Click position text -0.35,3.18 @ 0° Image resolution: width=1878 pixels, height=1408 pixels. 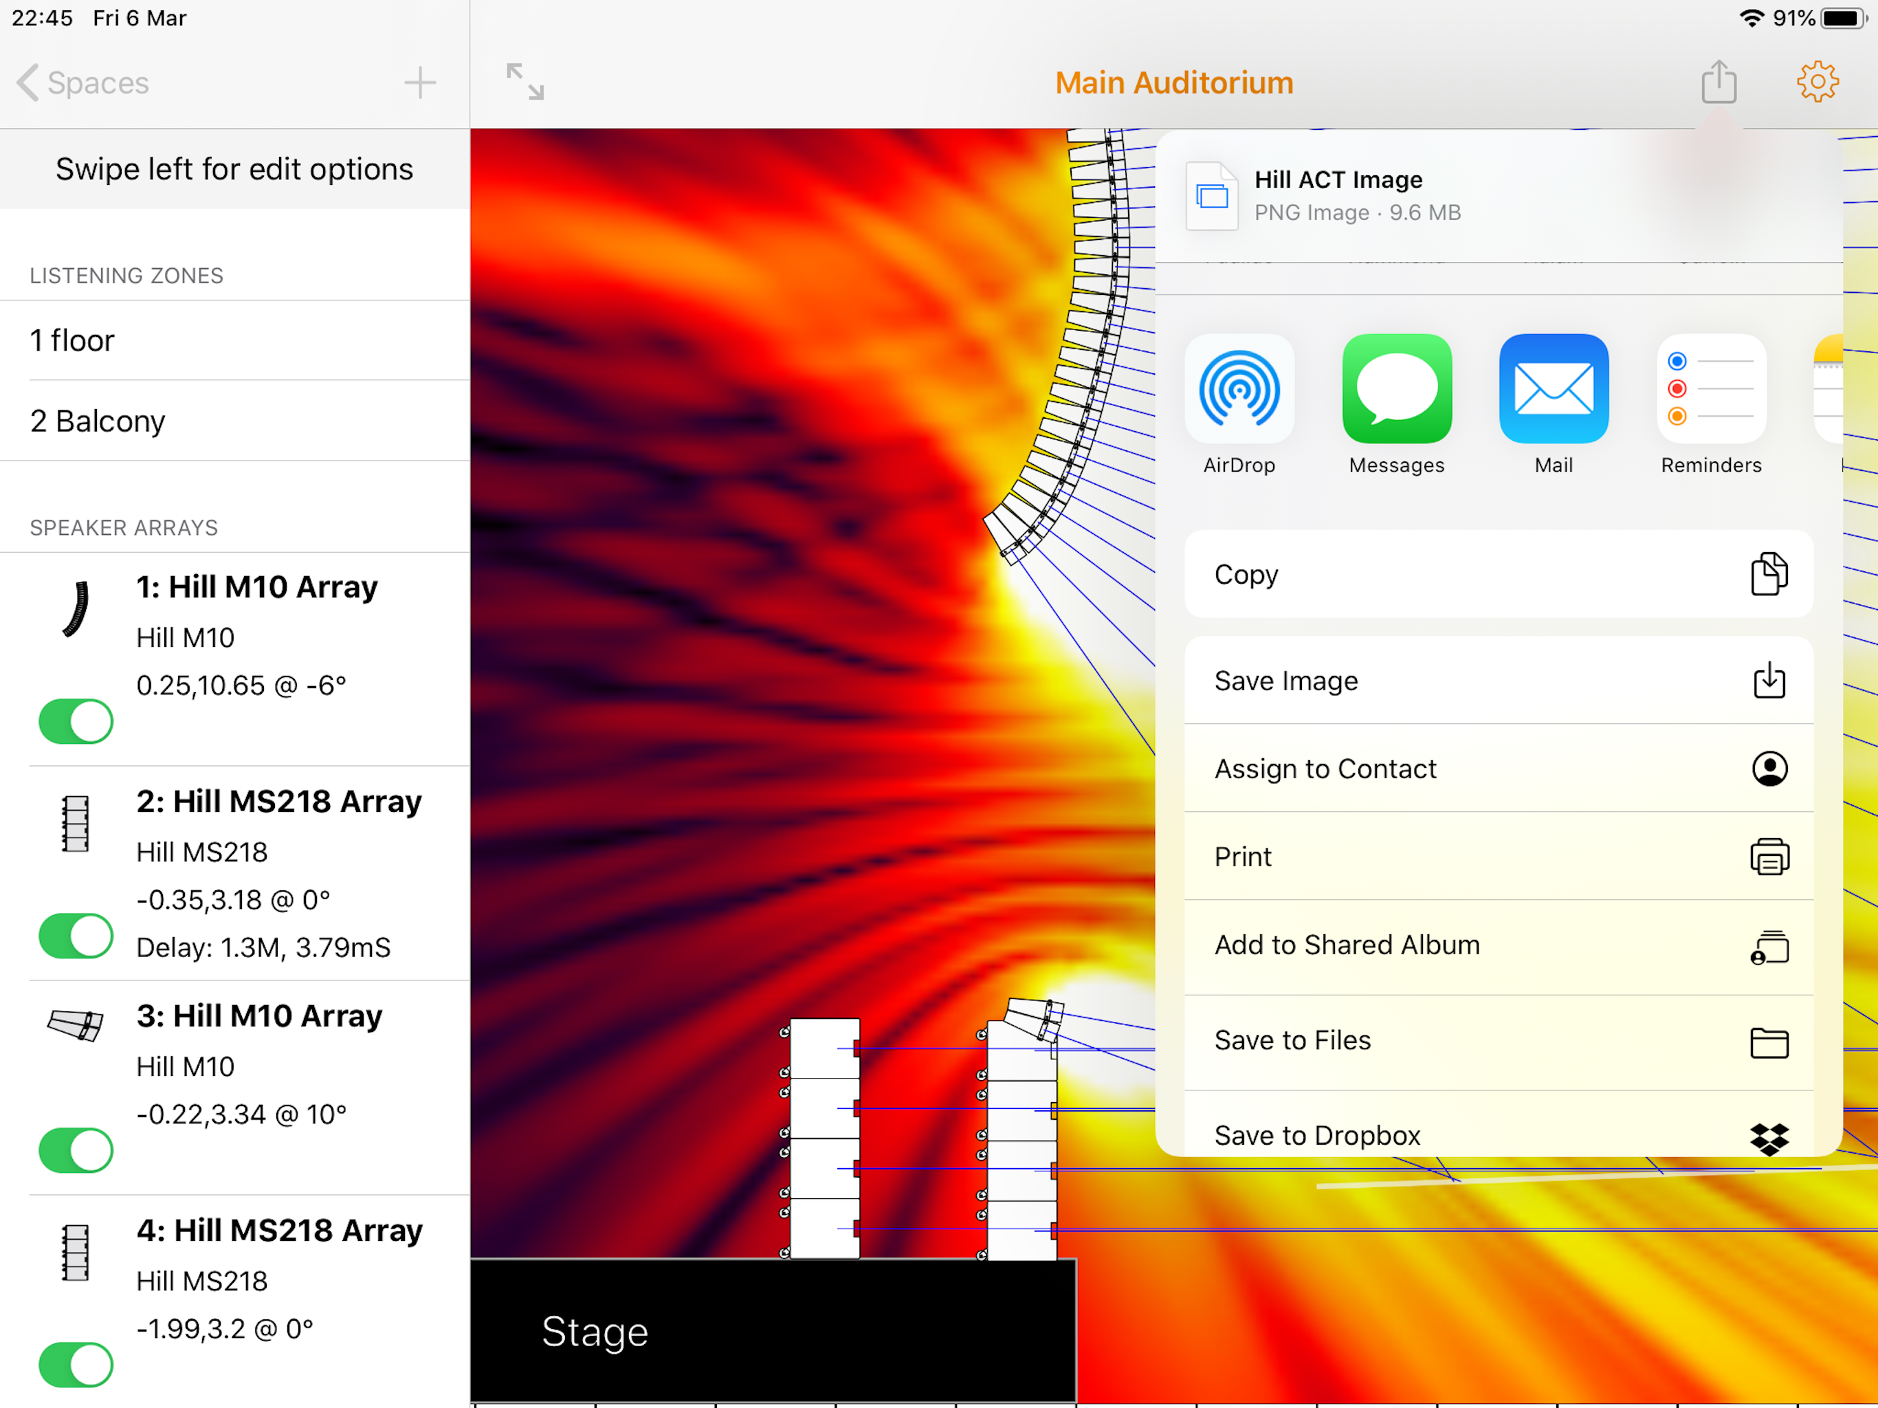(234, 900)
